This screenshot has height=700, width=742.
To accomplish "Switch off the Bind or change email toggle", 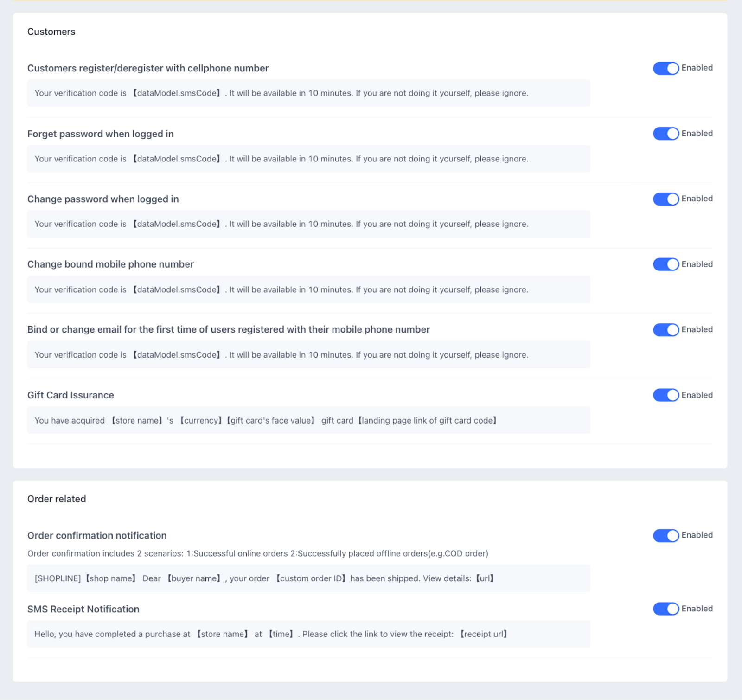I will 665,330.
